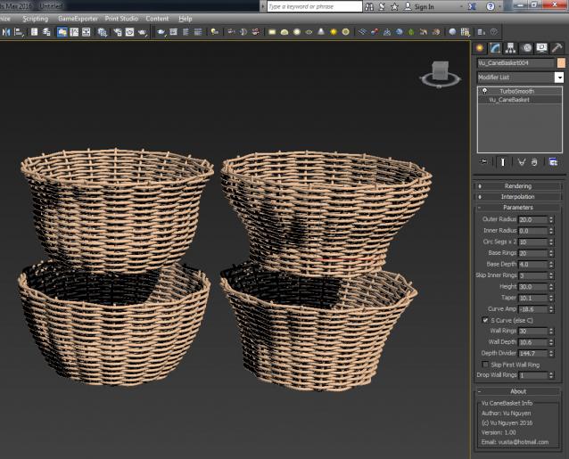The width and height of the screenshot is (569, 459).
Task: Open the Motion panel tab
Action: click(x=525, y=48)
